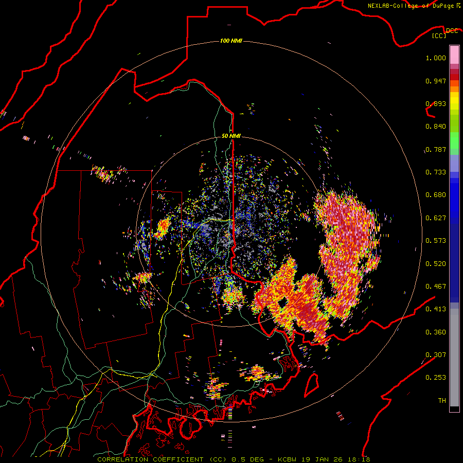463x463 pixels.
Task: Click the 1.000 value on color scale
Action: pos(436,58)
